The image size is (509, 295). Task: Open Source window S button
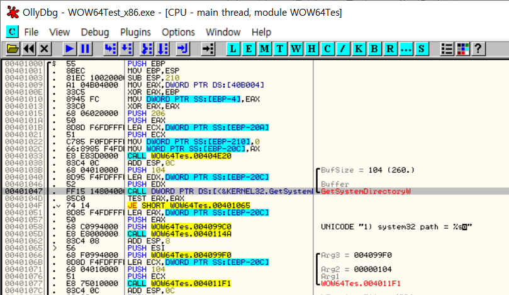pyautogui.click(x=422, y=49)
